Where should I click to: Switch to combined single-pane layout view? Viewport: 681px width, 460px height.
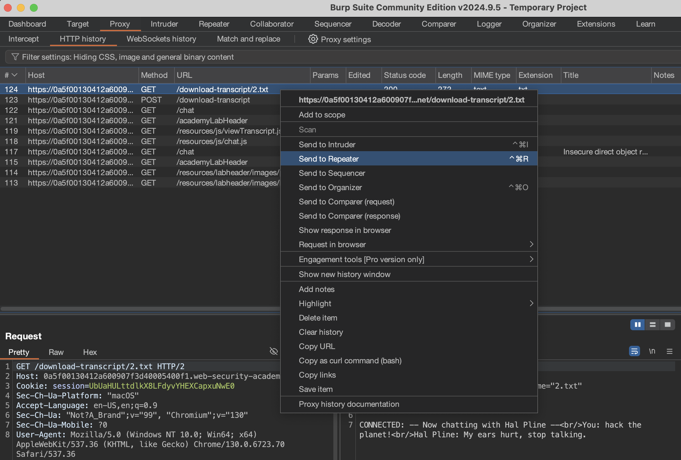point(667,325)
